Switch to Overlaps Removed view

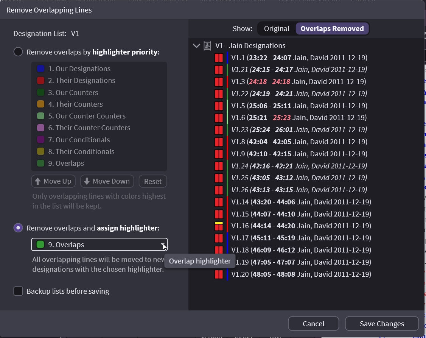pyautogui.click(x=332, y=29)
